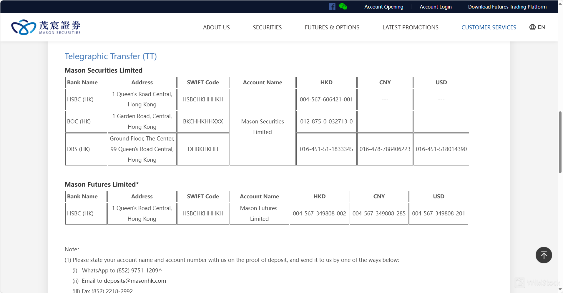Screen dimensions: 563x293
Task: Click the deposits@masonhk.com email link
Action: (x=135, y=281)
